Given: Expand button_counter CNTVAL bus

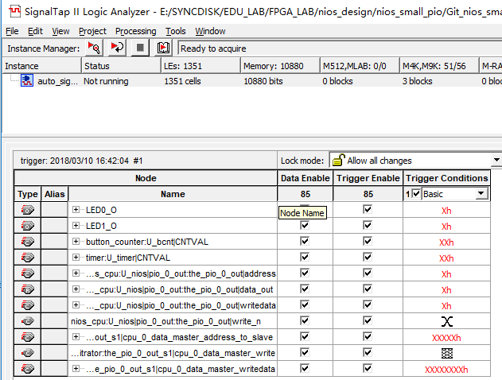Looking at the screenshot, I should [76, 241].
